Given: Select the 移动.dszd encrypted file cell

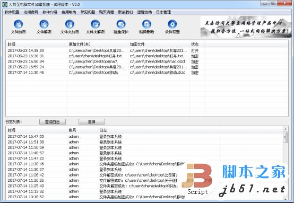Looking at the screenshot, I should pyautogui.click(x=158, y=73).
